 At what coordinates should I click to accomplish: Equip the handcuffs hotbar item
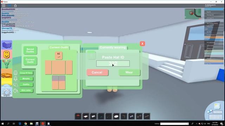[x=139, y=116]
